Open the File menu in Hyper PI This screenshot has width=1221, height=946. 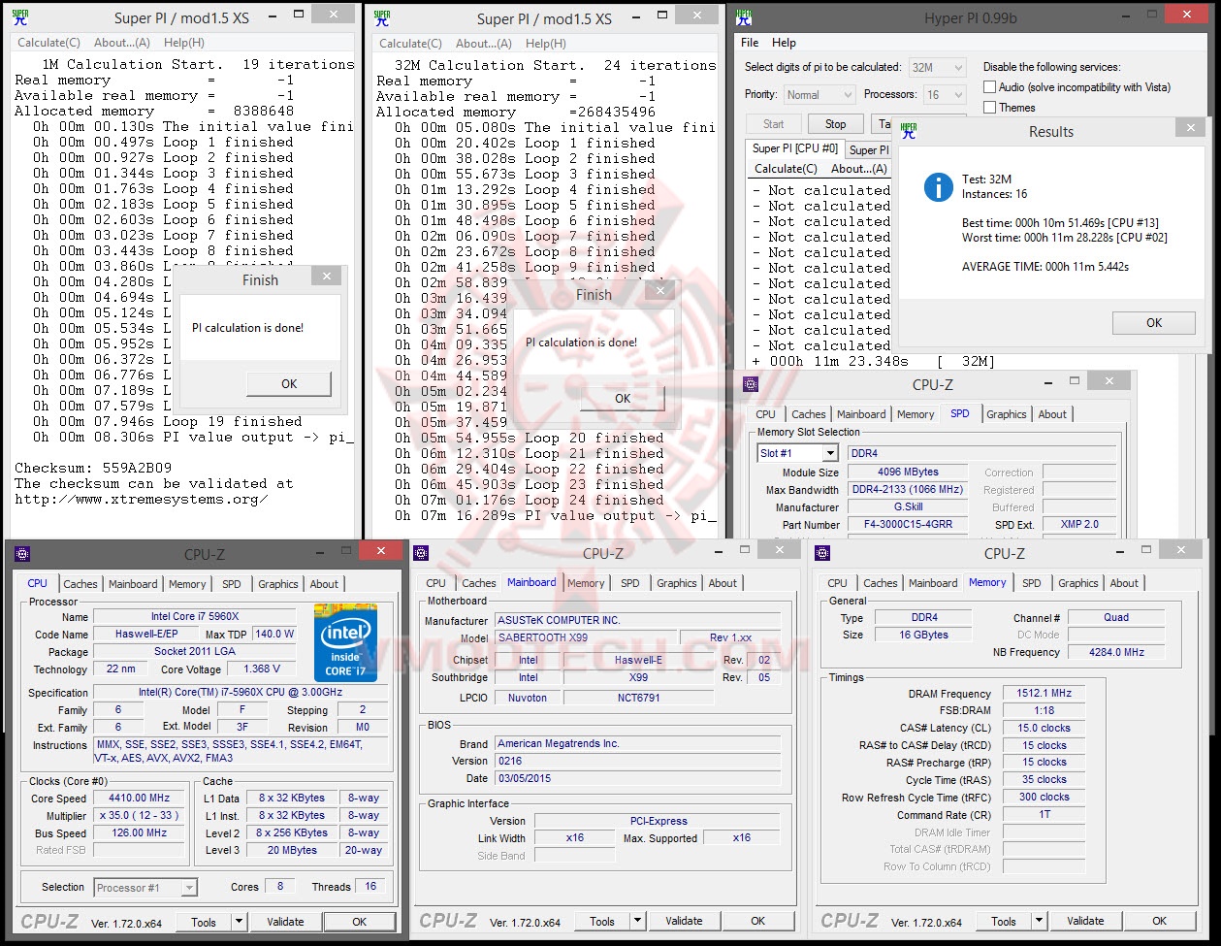[x=750, y=43]
